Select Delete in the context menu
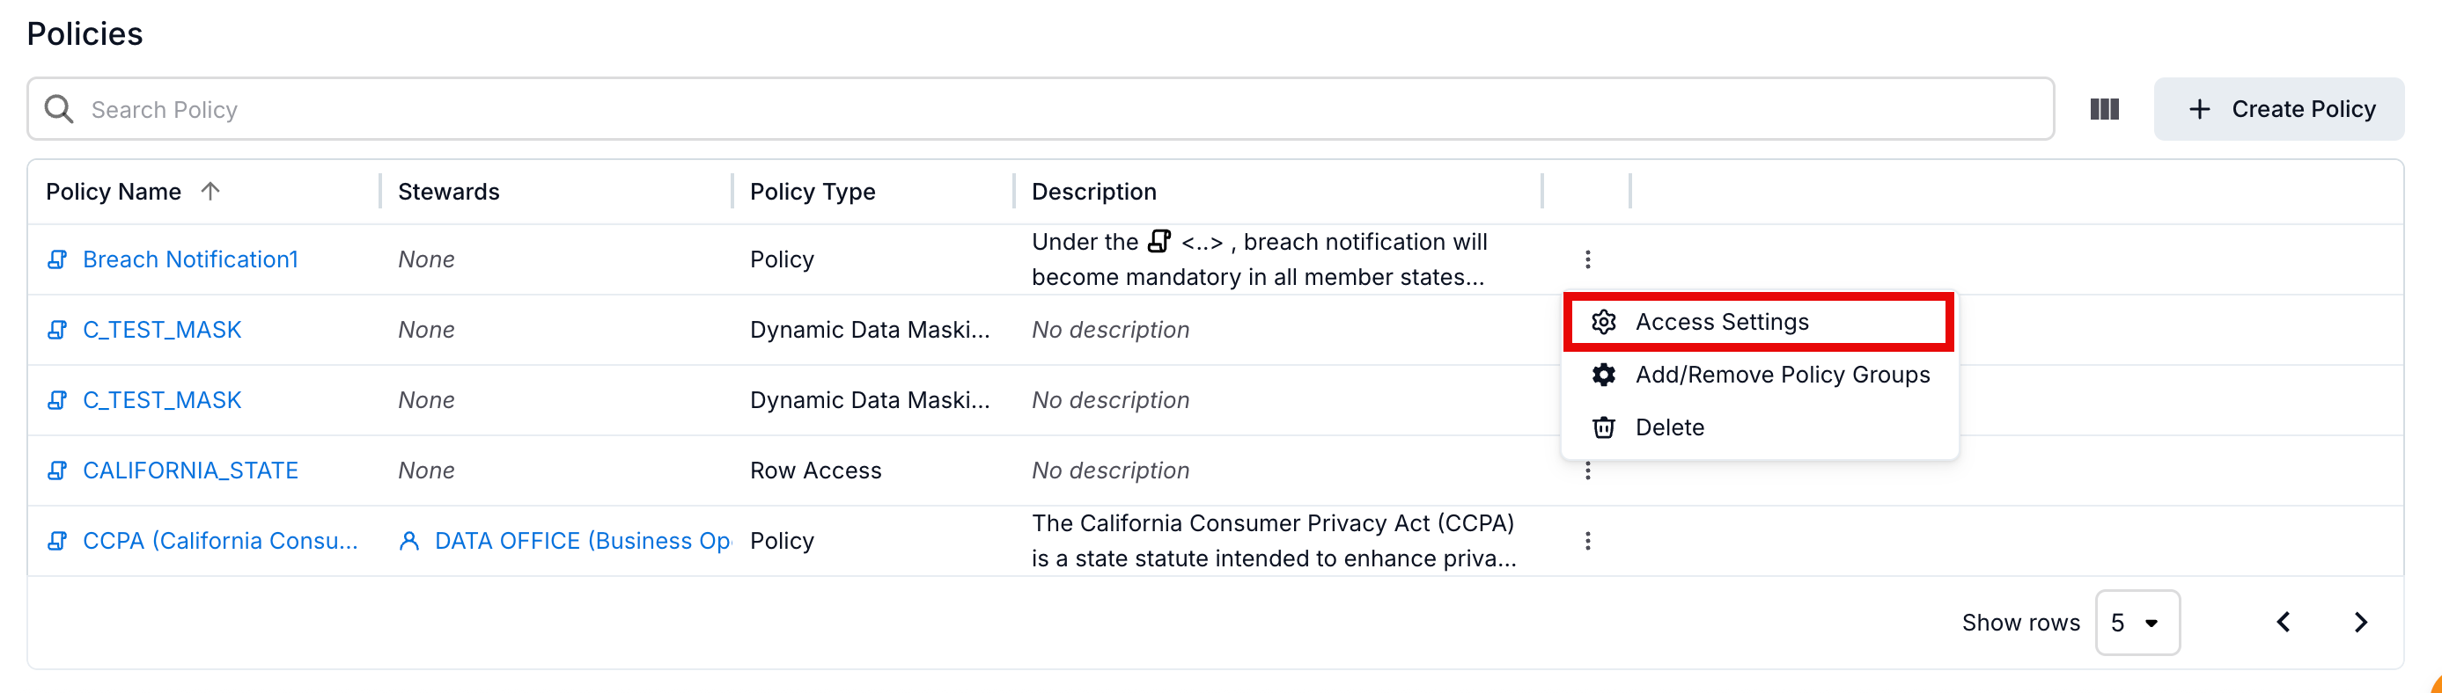The width and height of the screenshot is (2442, 693). pyautogui.click(x=1668, y=428)
